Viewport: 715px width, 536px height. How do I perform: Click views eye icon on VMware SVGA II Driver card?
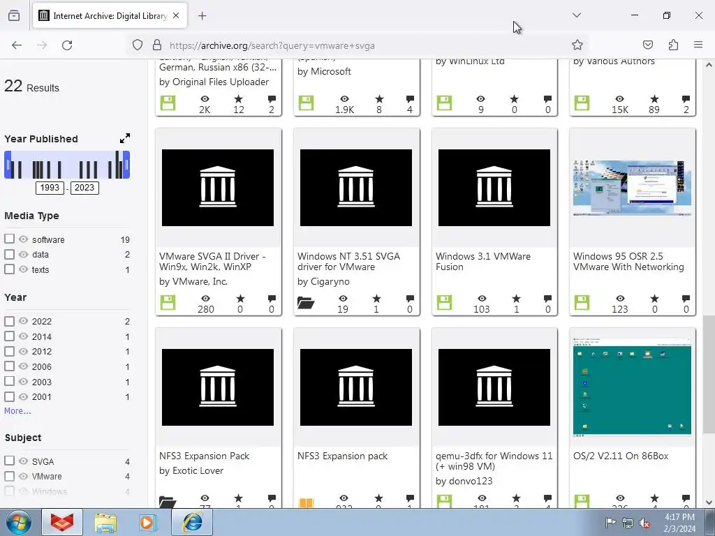(206, 299)
